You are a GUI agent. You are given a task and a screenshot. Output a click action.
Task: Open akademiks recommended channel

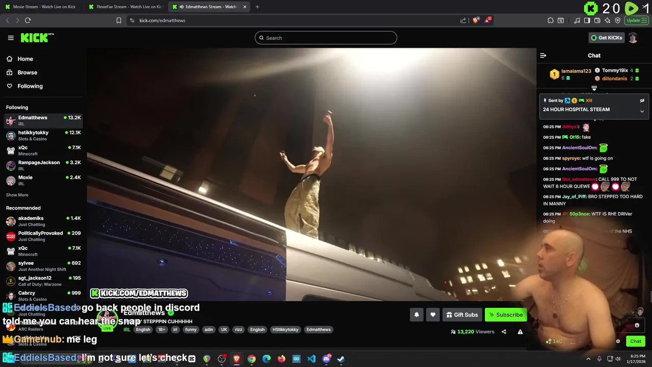[43, 221]
